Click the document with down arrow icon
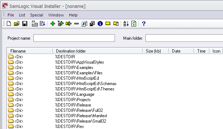This screenshot has width=223, height=129. pos(42,24)
